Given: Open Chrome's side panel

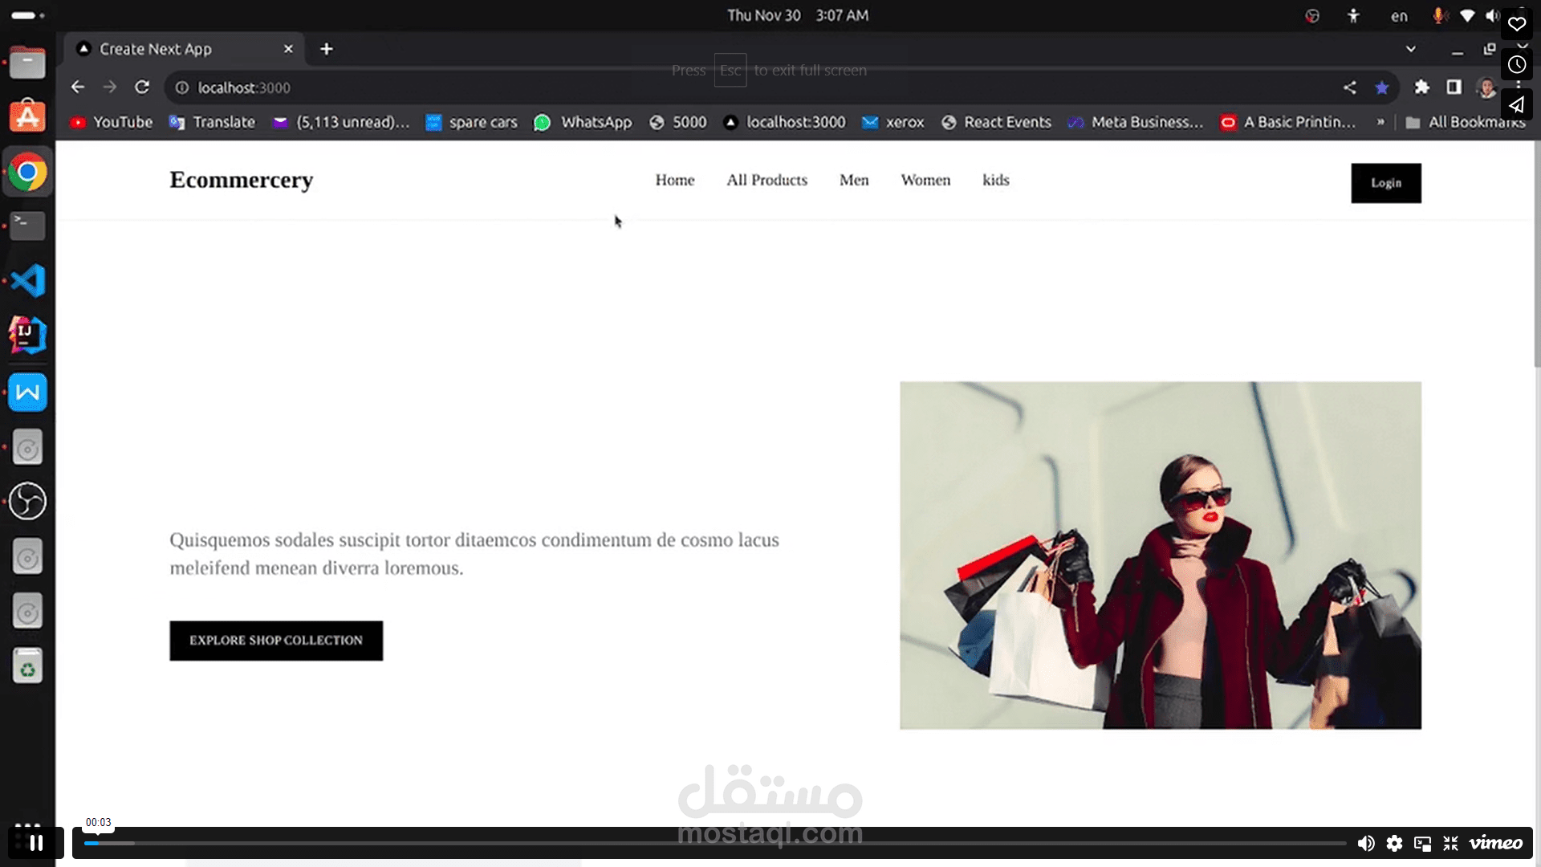Looking at the screenshot, I should click(1454, 87).
